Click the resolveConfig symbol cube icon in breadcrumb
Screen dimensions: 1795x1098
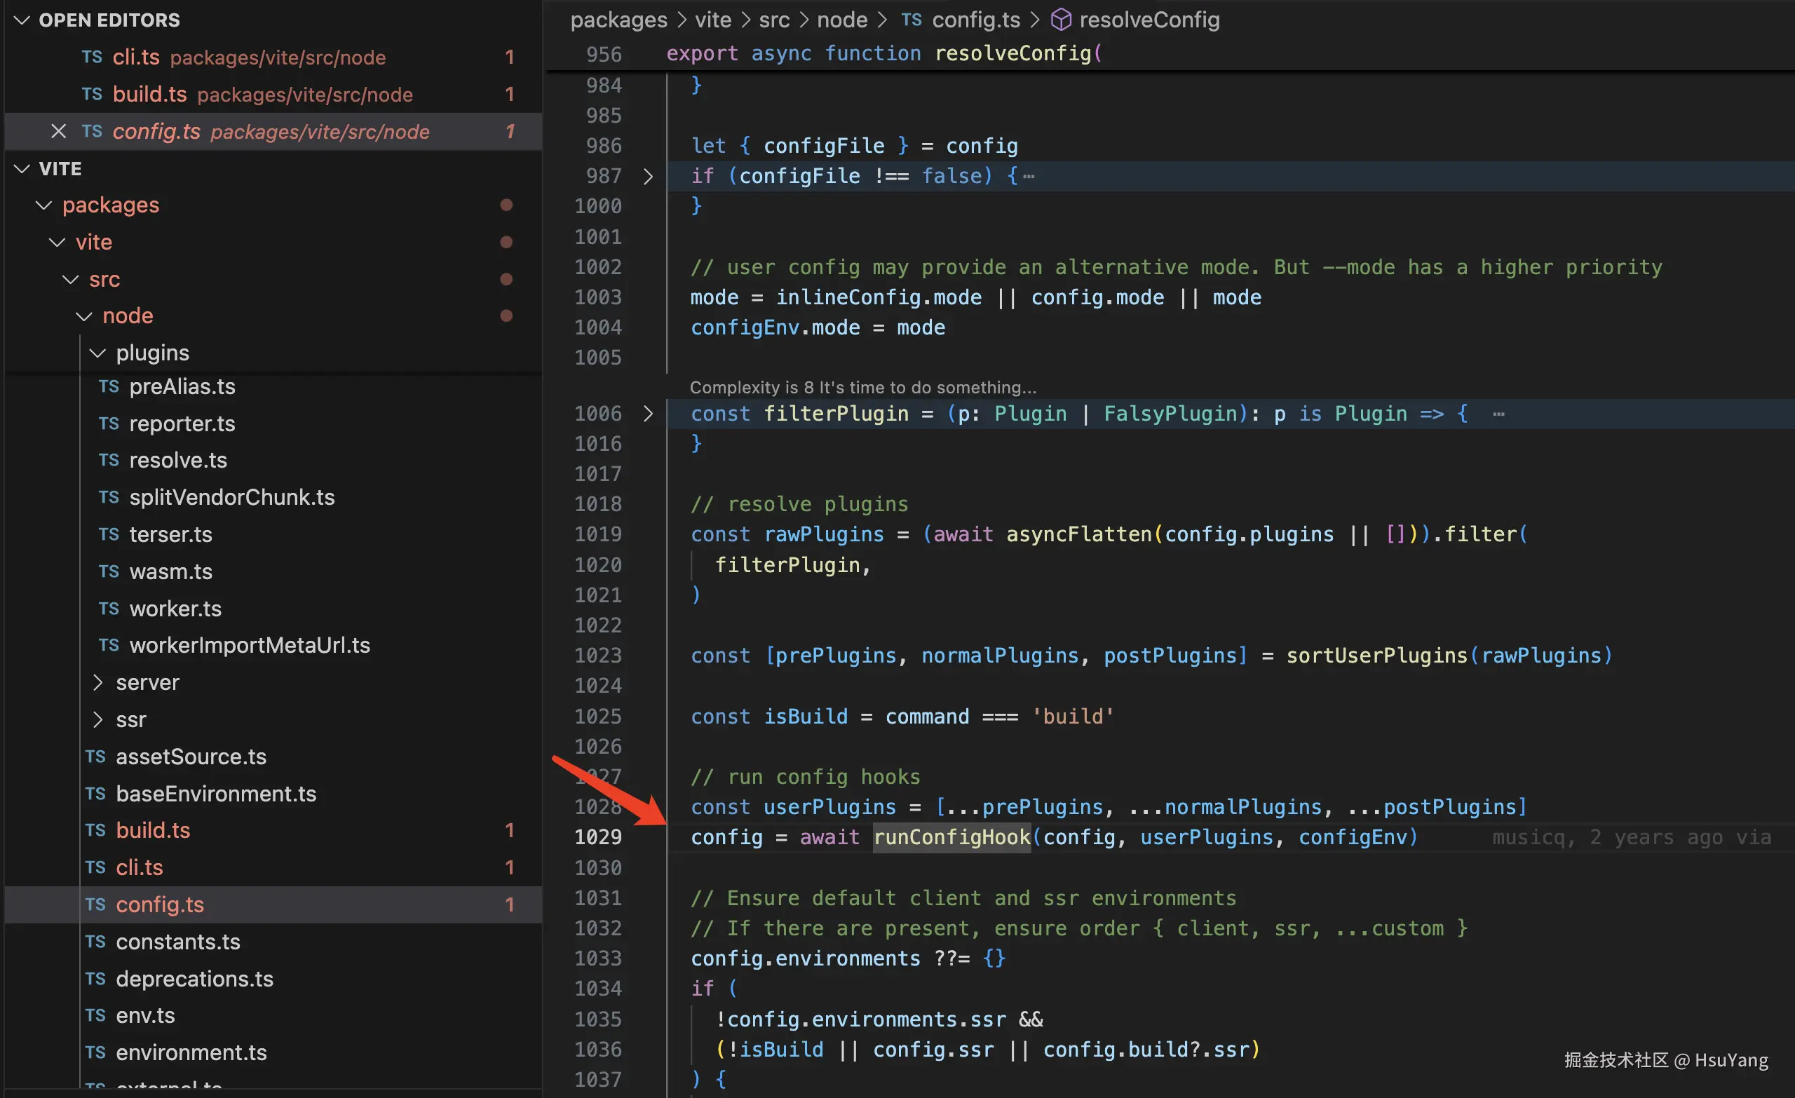click(x=1061, y=20)
